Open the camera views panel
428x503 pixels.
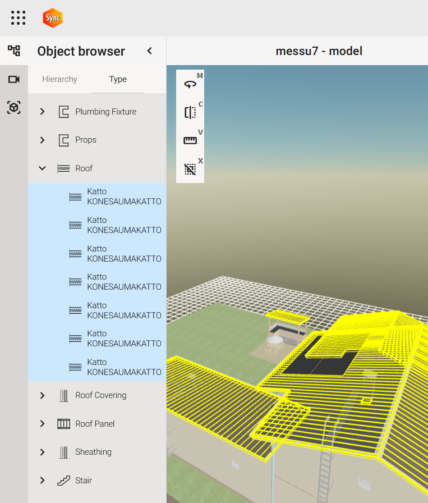(14, 79)
